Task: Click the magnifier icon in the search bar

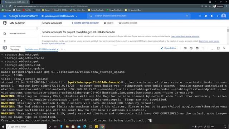Action: click(x=91, y=16)
